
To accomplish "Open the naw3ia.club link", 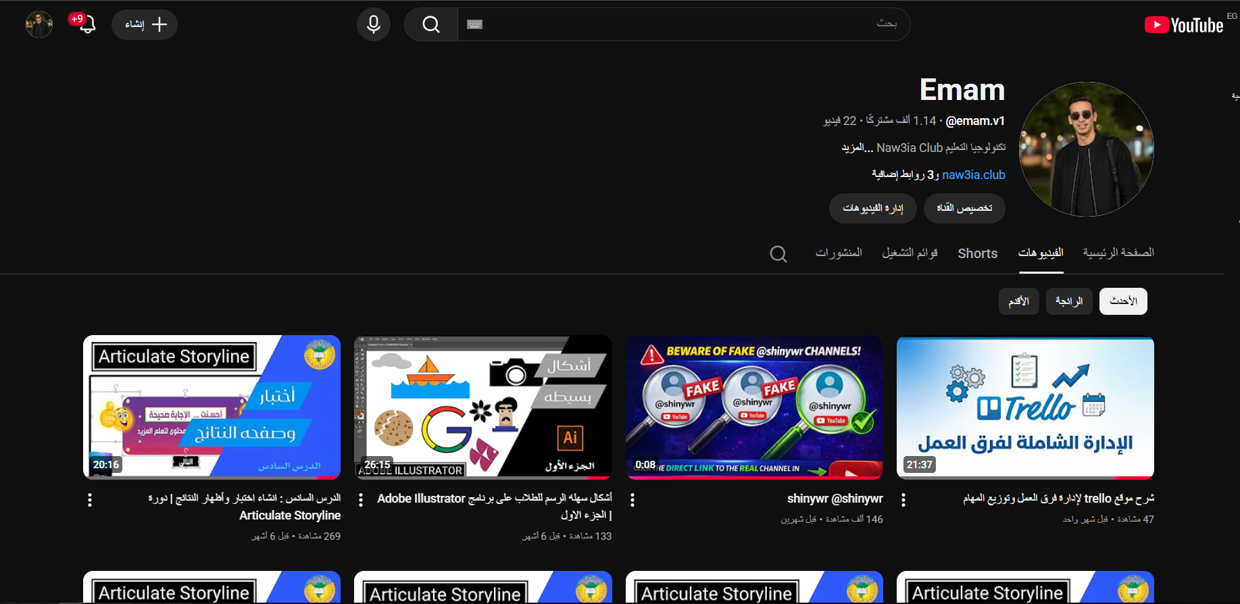I will click(974, 175).
